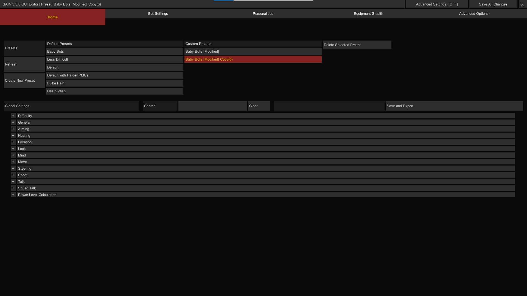Expand the Difficulty settings section
The height and width of the screenshot is (296, 527).
click(13, 116)
